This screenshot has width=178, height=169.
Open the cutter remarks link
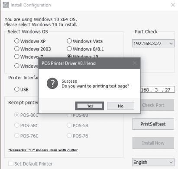point(43,150)
